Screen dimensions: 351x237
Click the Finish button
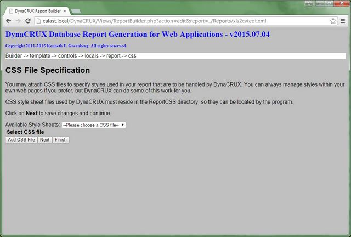pyautogui.click(x=61, y=140)
